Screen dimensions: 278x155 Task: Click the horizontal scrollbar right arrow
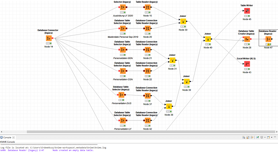pos(276,132)
